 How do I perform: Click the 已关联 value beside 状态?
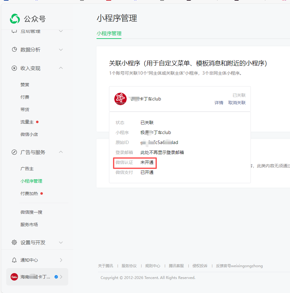(x=147, y=123)
